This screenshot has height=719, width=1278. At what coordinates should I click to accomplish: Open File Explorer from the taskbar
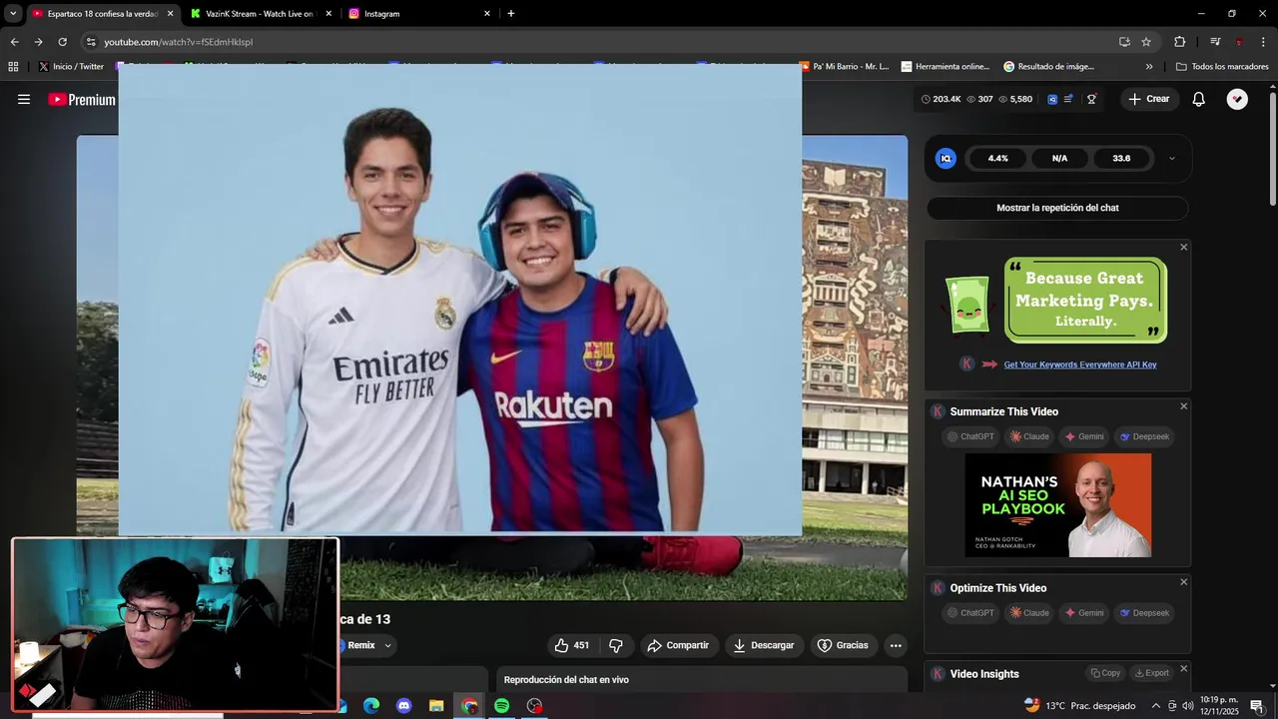436,706
